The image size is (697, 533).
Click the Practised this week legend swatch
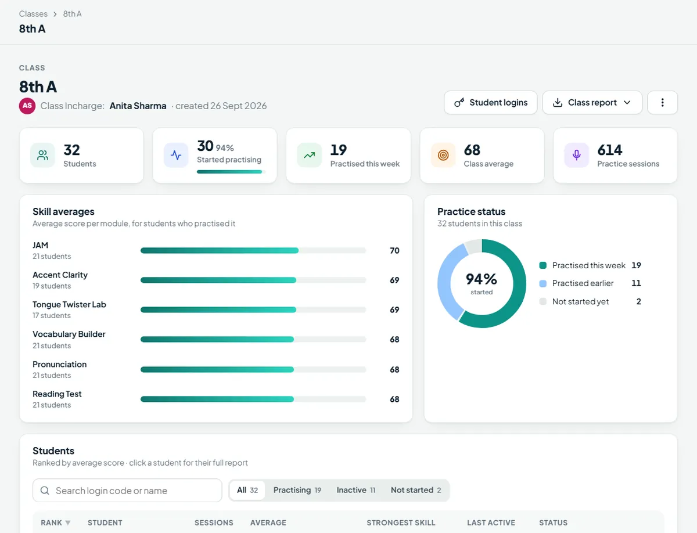(x=543, y=265)
